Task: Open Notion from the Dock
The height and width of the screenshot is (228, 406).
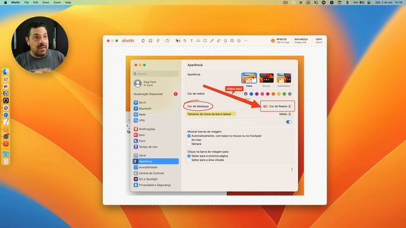Action: click(x=6, y=93)
